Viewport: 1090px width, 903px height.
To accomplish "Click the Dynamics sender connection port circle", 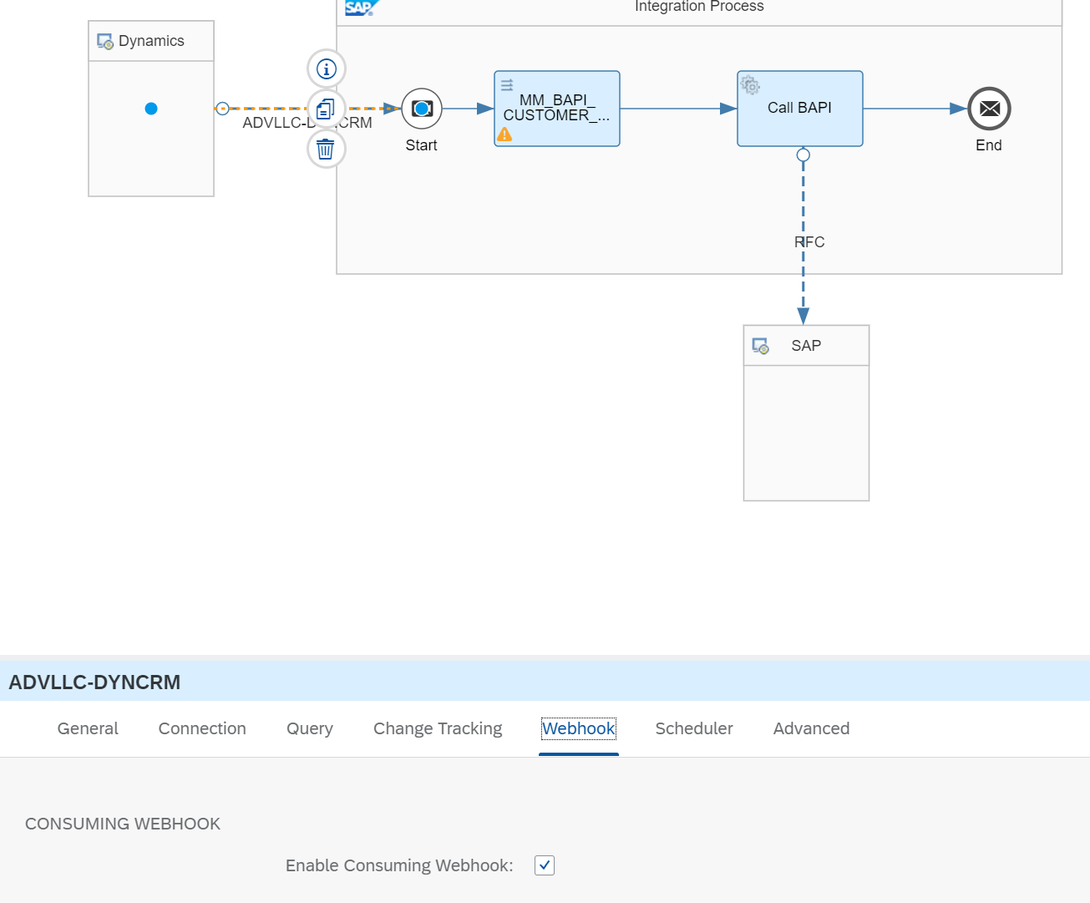I will (222, 109).
